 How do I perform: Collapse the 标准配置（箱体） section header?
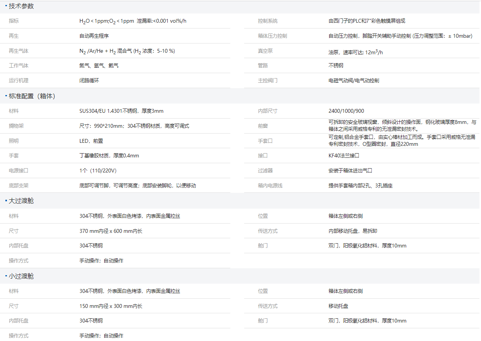click(32, 96)
